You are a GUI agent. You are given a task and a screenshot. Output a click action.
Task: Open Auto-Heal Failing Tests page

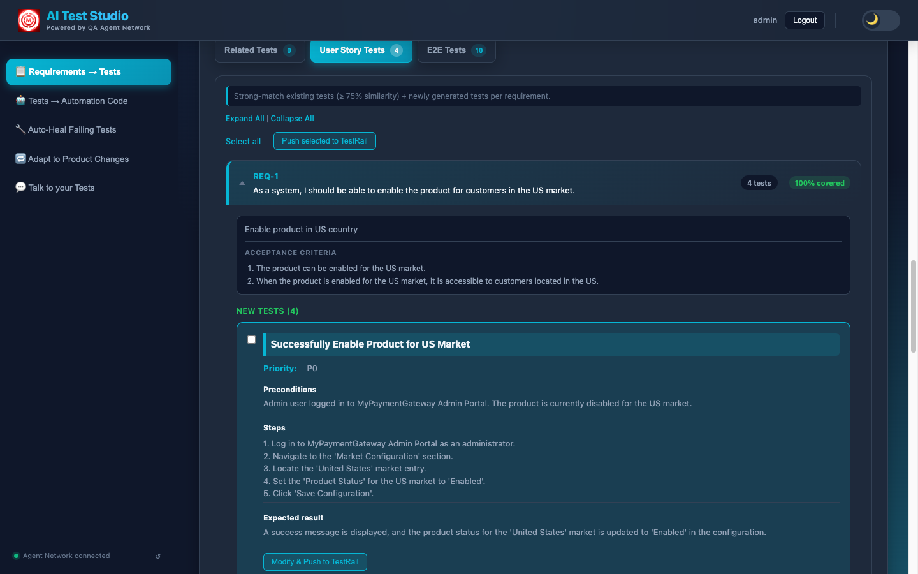point(89,129)
